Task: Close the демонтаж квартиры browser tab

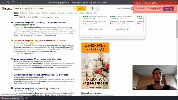Action: pos(21,98)
